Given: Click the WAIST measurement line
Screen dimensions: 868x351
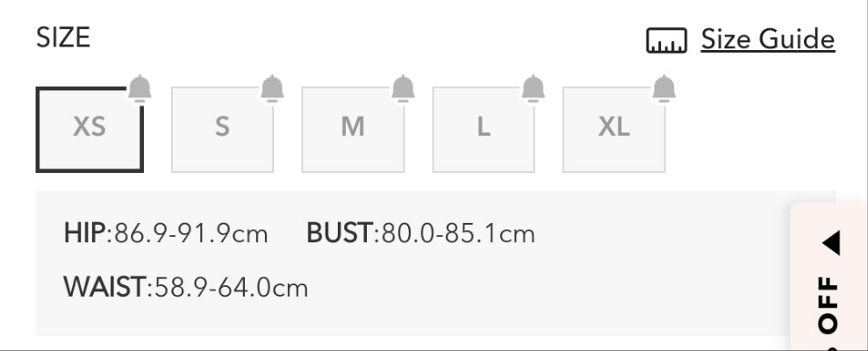Looking at the screenshot, I should pos(186,287).
